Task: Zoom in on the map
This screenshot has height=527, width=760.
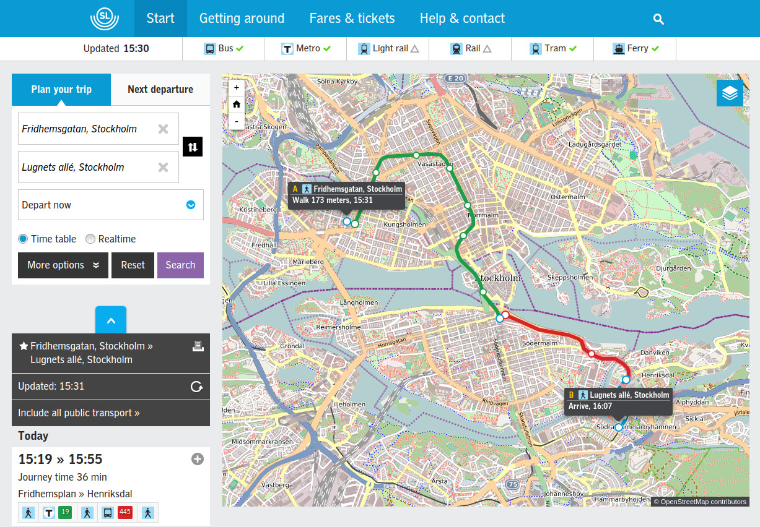Action: click(x=237, y=88)
